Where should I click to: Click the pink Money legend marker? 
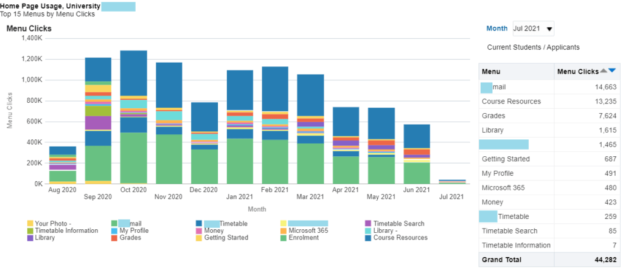point(199,231)
